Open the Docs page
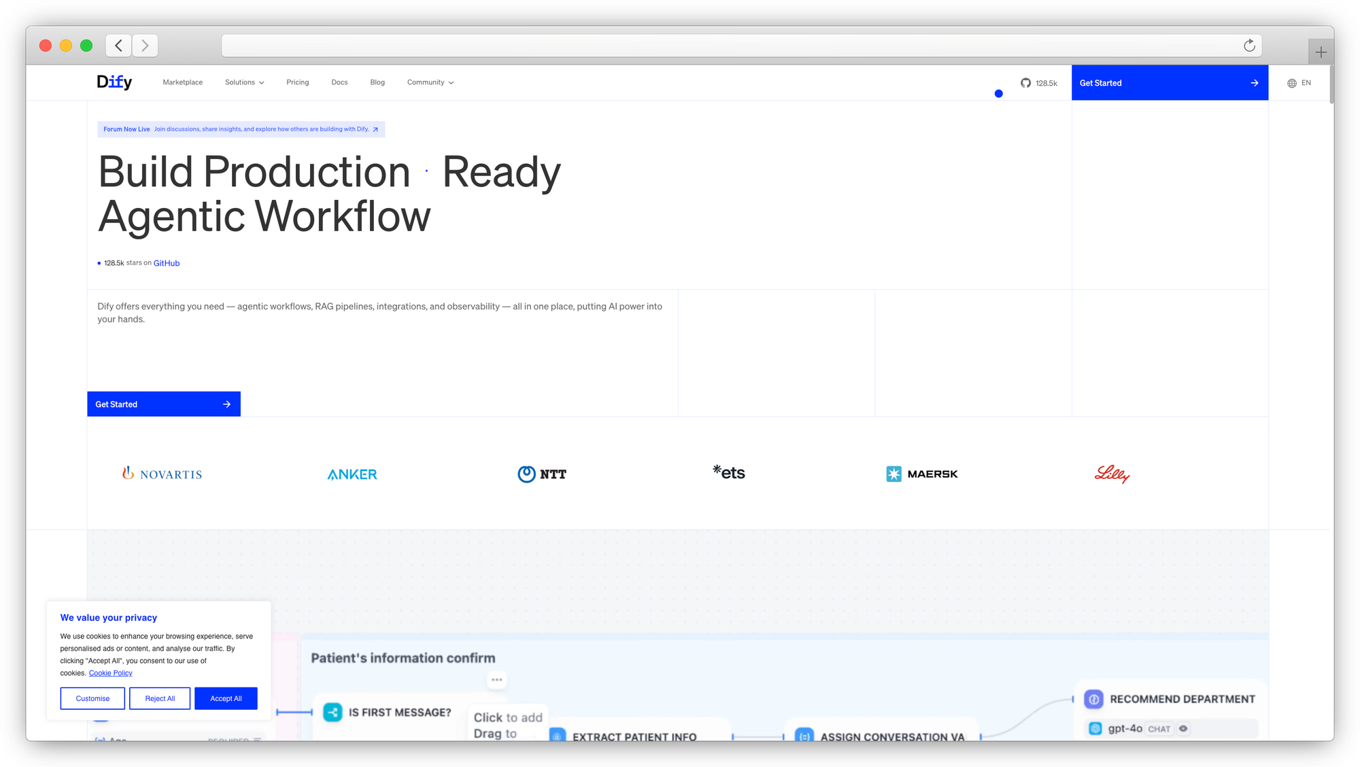The image size is (1360, 767). click(x=339, y=82)
